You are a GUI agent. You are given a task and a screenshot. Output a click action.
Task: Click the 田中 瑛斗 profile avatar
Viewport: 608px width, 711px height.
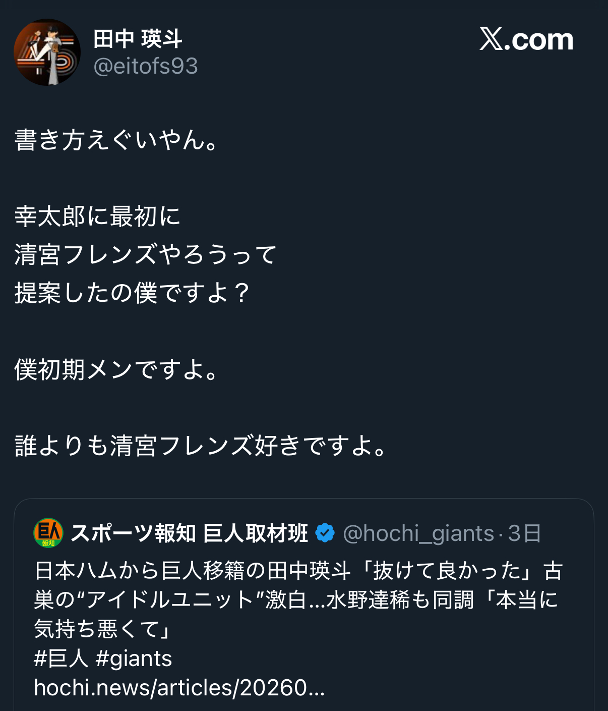point(47,52)
